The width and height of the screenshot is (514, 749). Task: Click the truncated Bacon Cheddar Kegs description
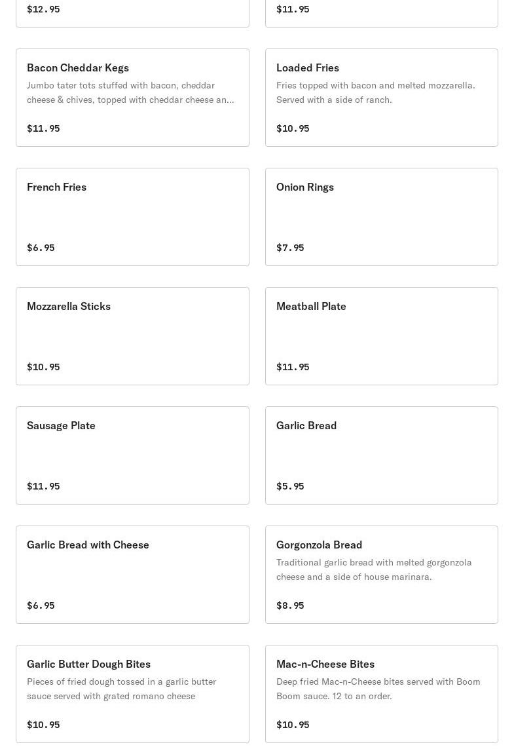[x=130, y=92]
